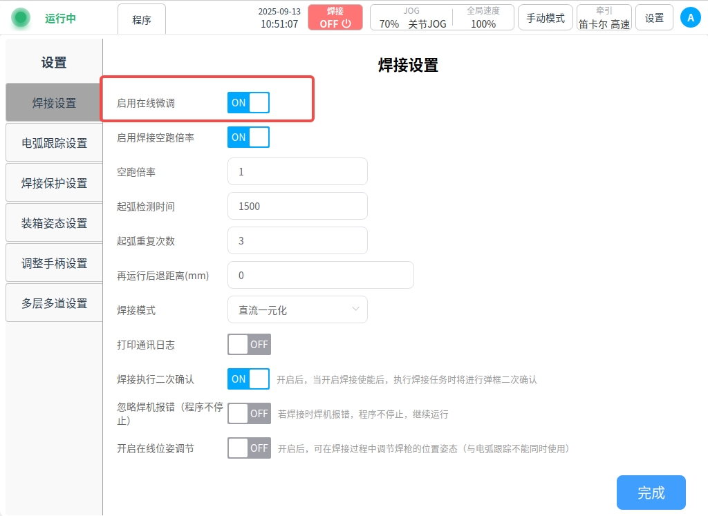The height and width of the screenshot is (516, 708).
Task: Open Multi-layer Multi-pass Settings sidebar item
Action: [54, 303]
